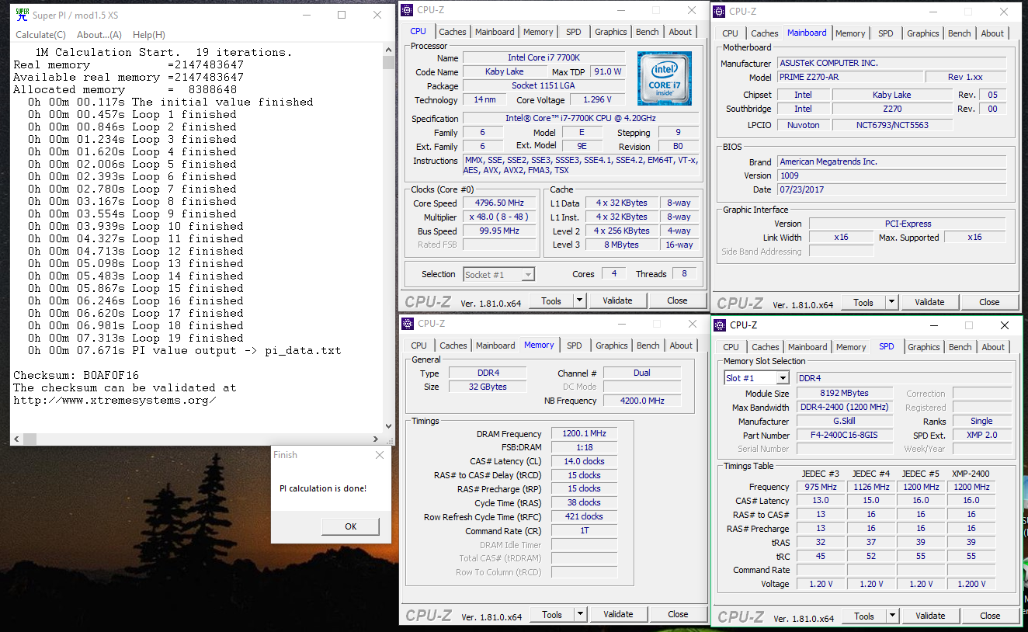Open the Calculate(C) menu in Super PI

pos(41,34)
